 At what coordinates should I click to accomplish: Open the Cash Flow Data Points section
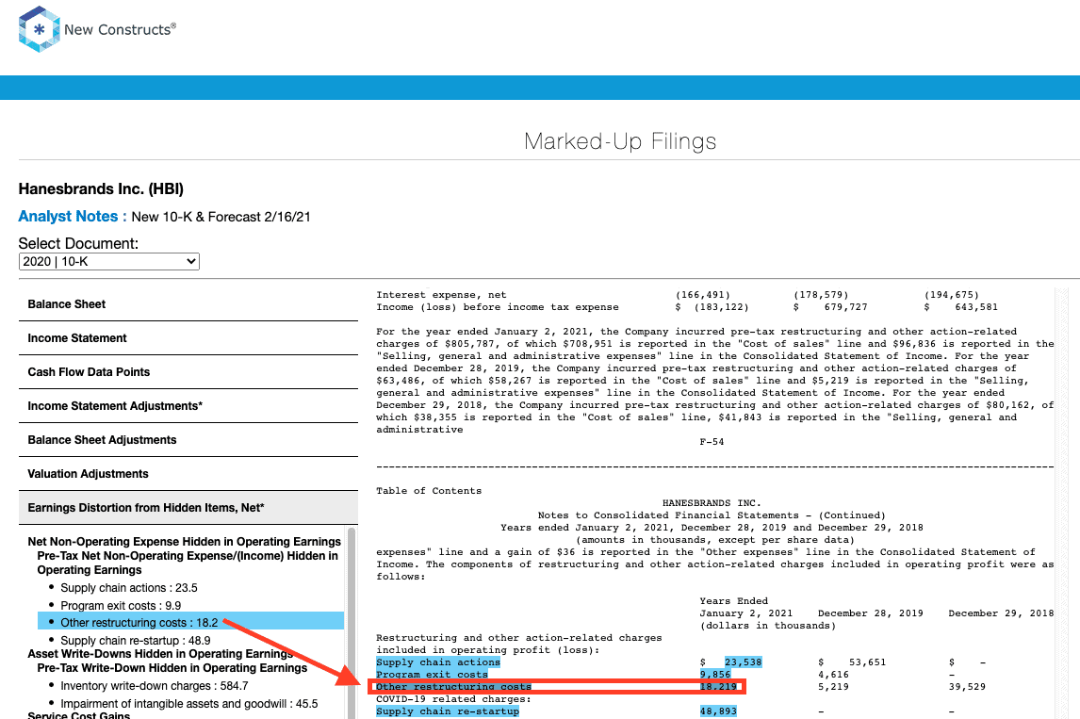click(x=188, y=372)
